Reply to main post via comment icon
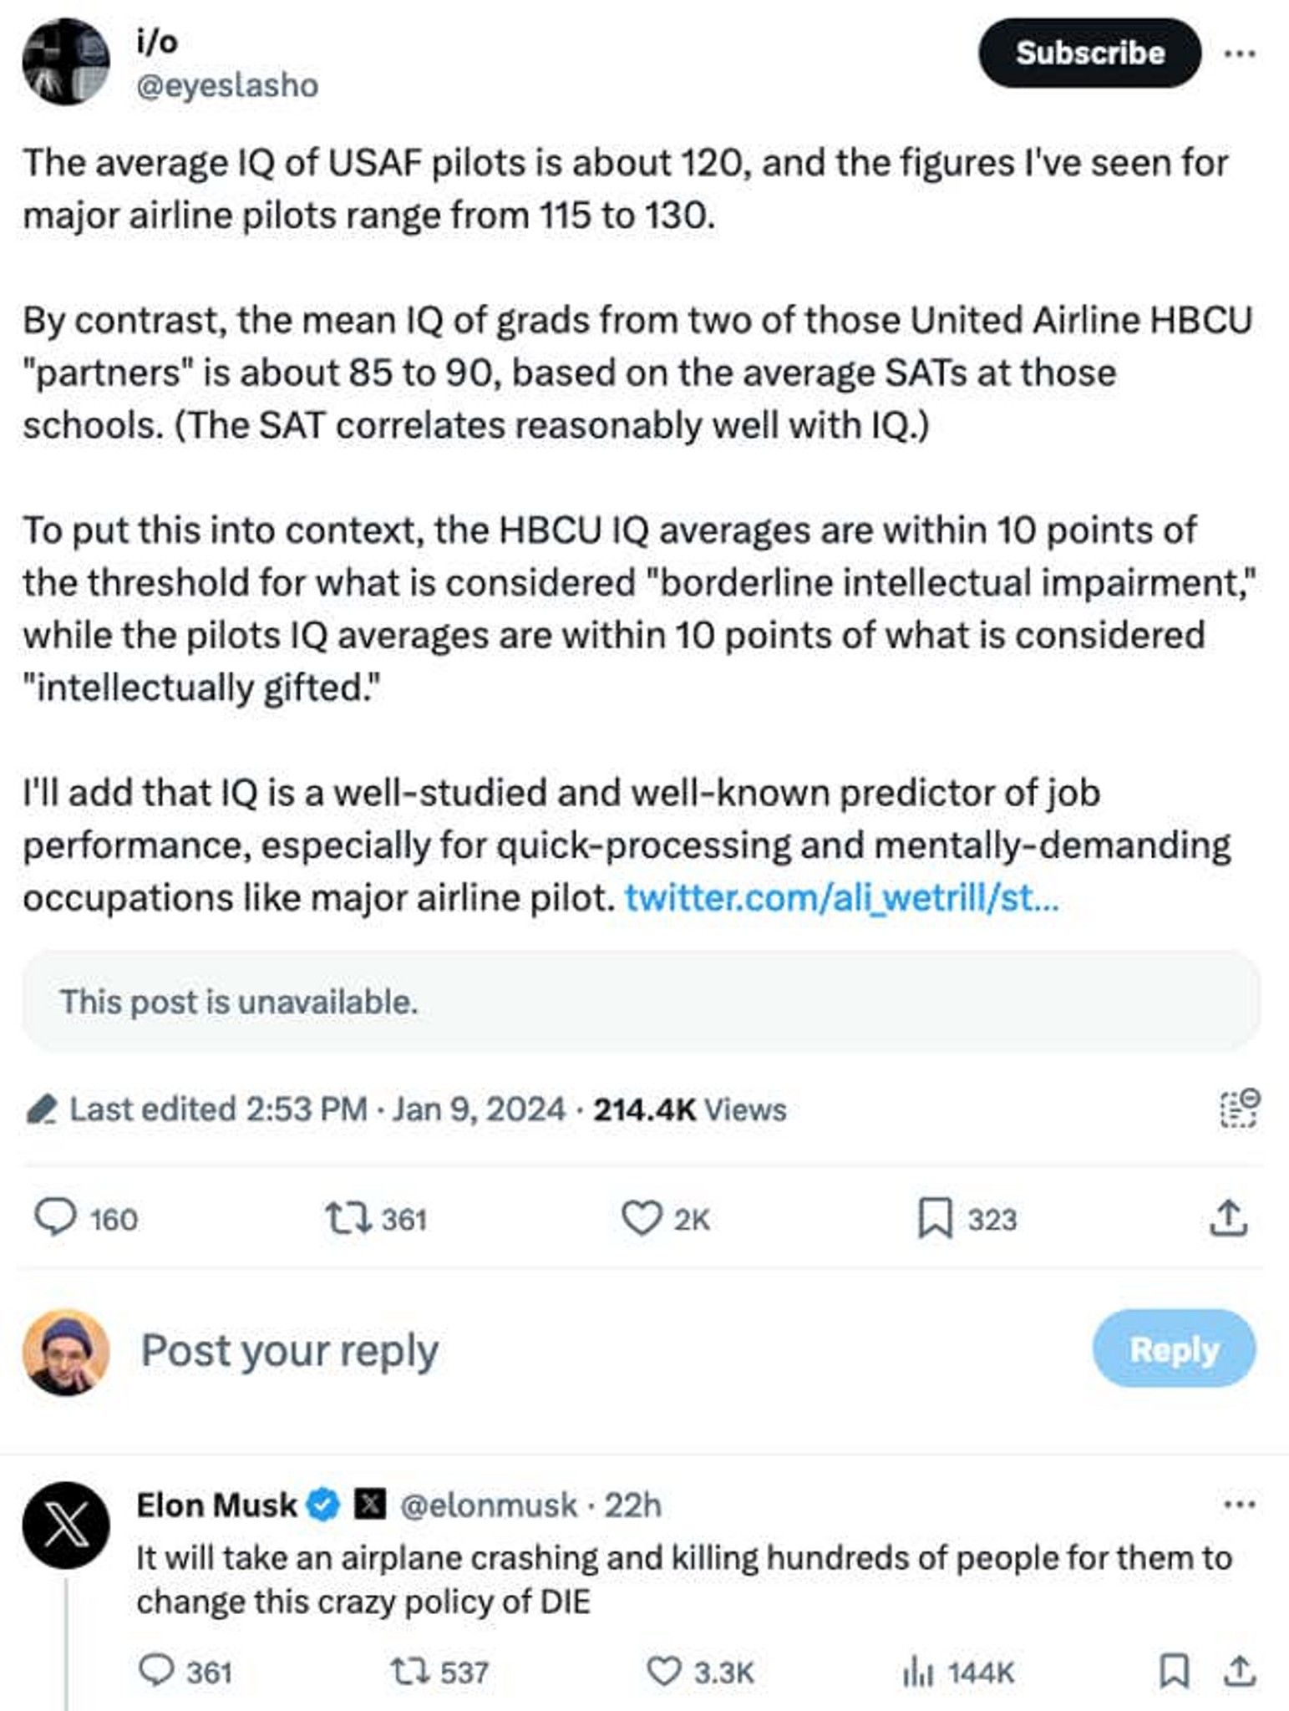Viewport: 1289px width, 1711px height. click(x=54, y=1218)
